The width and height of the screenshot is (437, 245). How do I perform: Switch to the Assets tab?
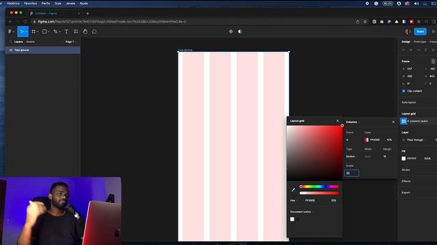coord(30,42)
